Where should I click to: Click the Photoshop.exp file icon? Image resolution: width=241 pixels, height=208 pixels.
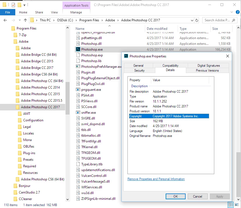tap(78, 55)
